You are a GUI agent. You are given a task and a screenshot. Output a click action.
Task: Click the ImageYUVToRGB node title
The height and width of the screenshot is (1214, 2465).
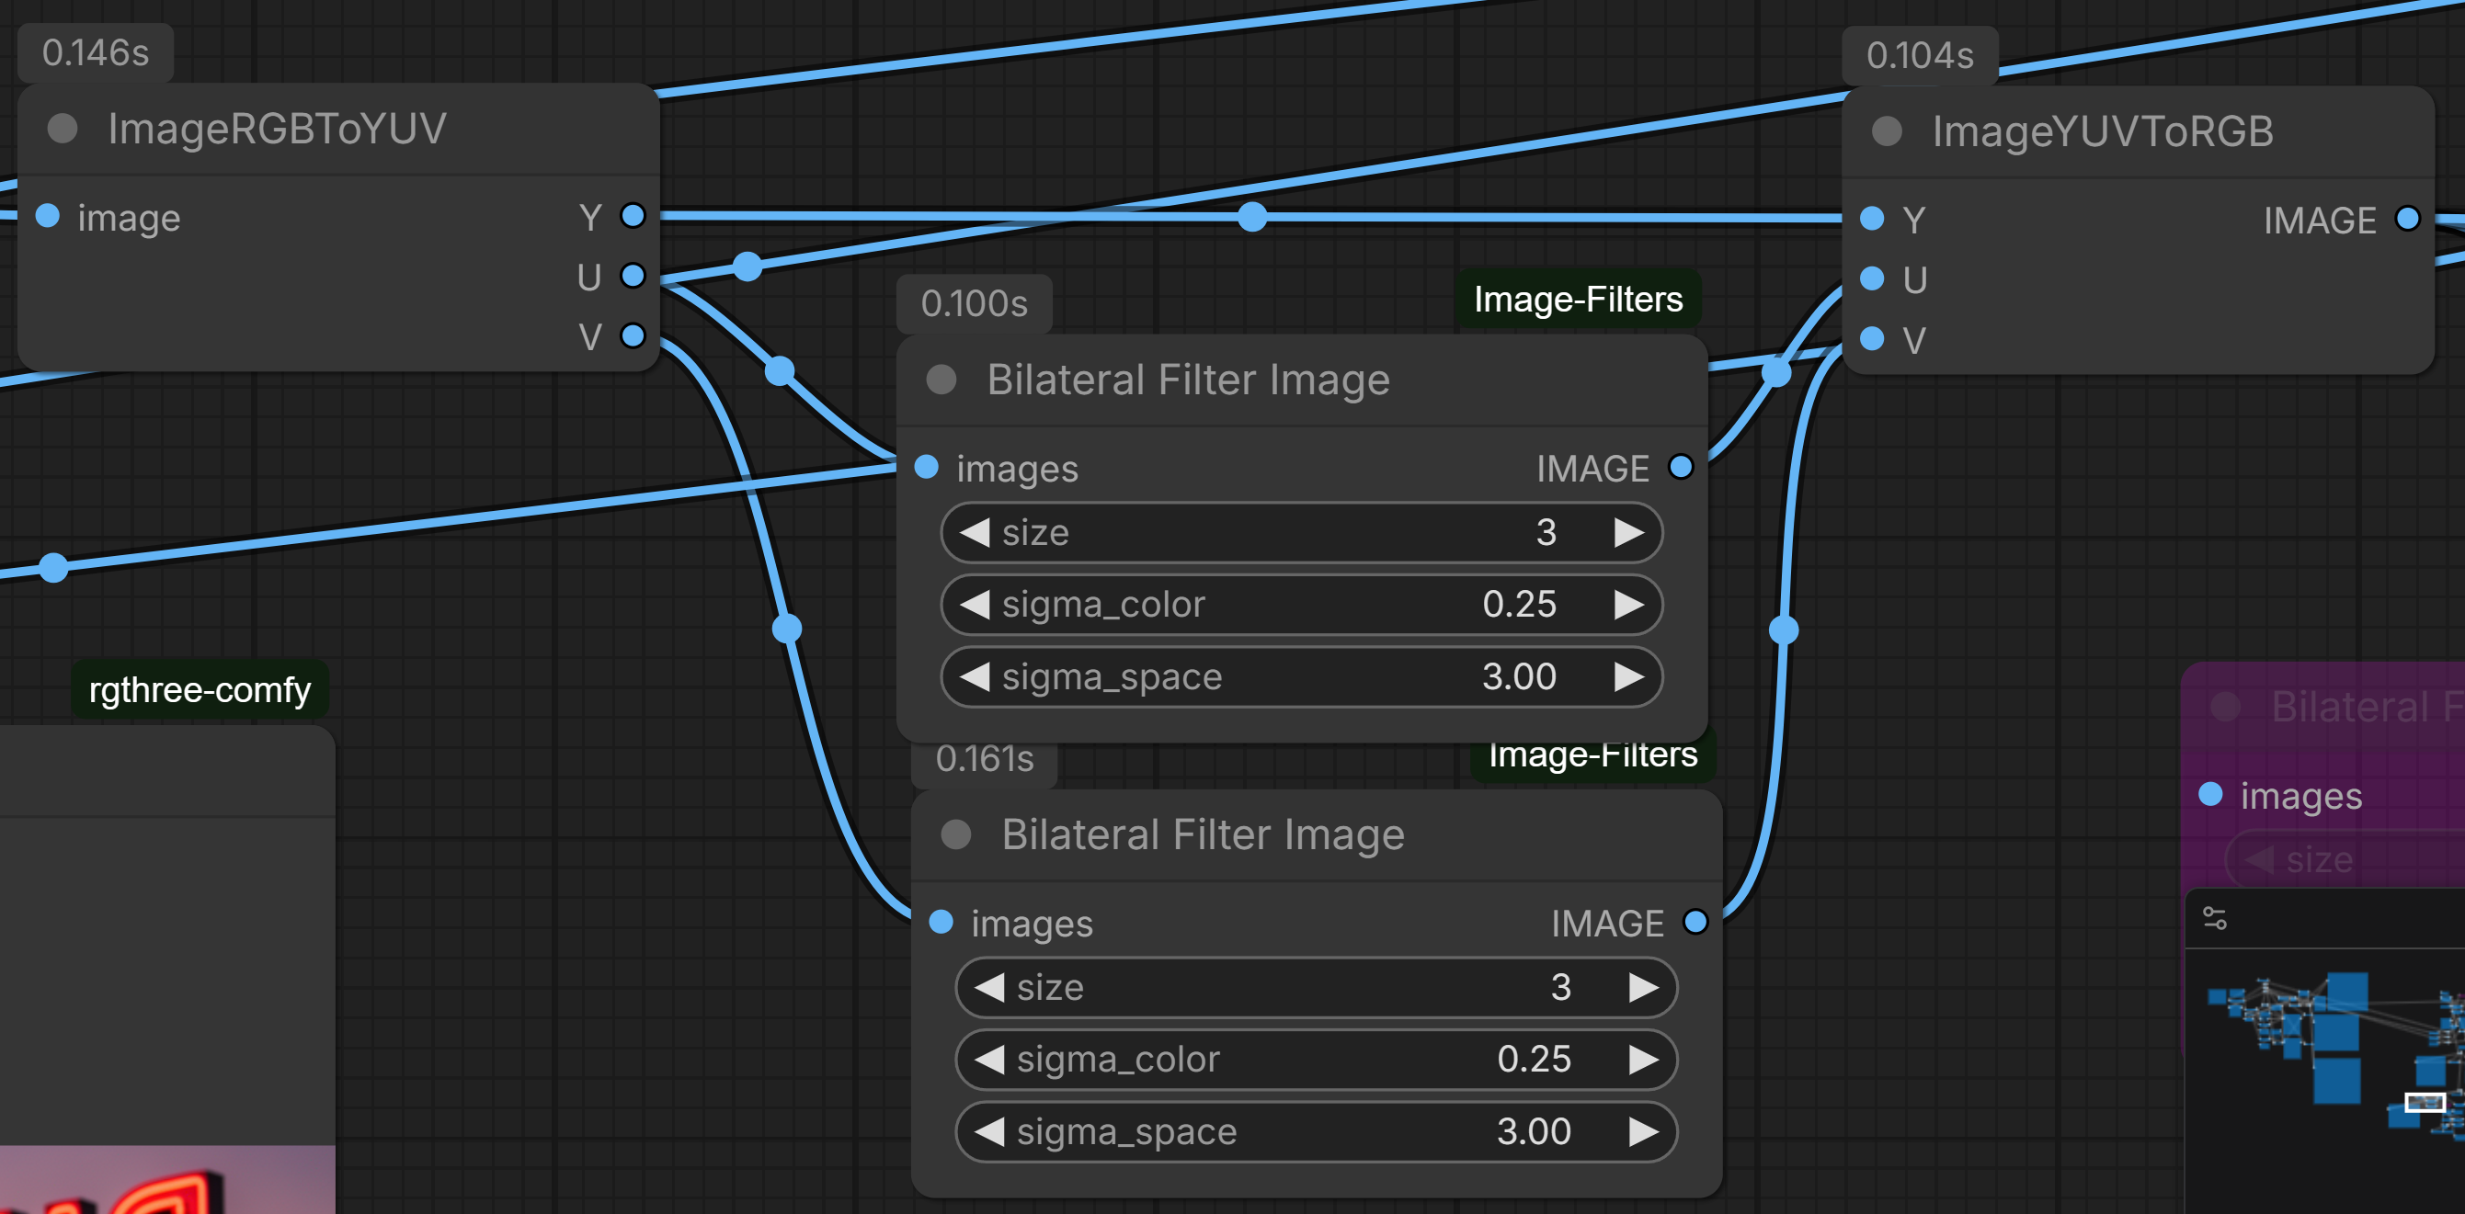tap(2103, 131)
